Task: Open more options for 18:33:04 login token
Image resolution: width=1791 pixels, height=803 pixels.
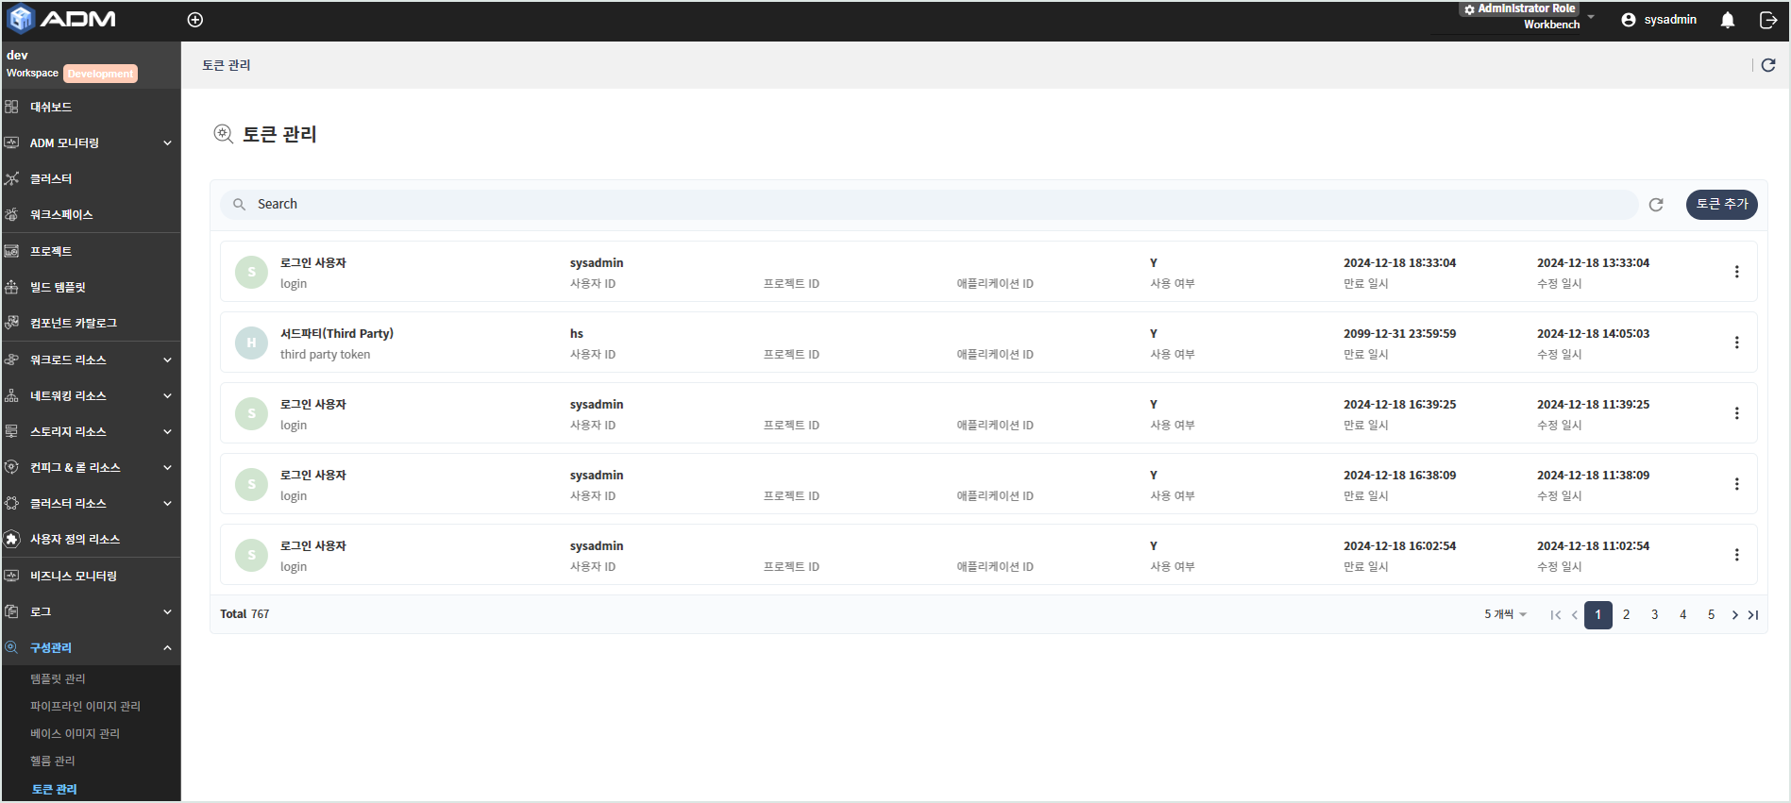Action: 1736,272
